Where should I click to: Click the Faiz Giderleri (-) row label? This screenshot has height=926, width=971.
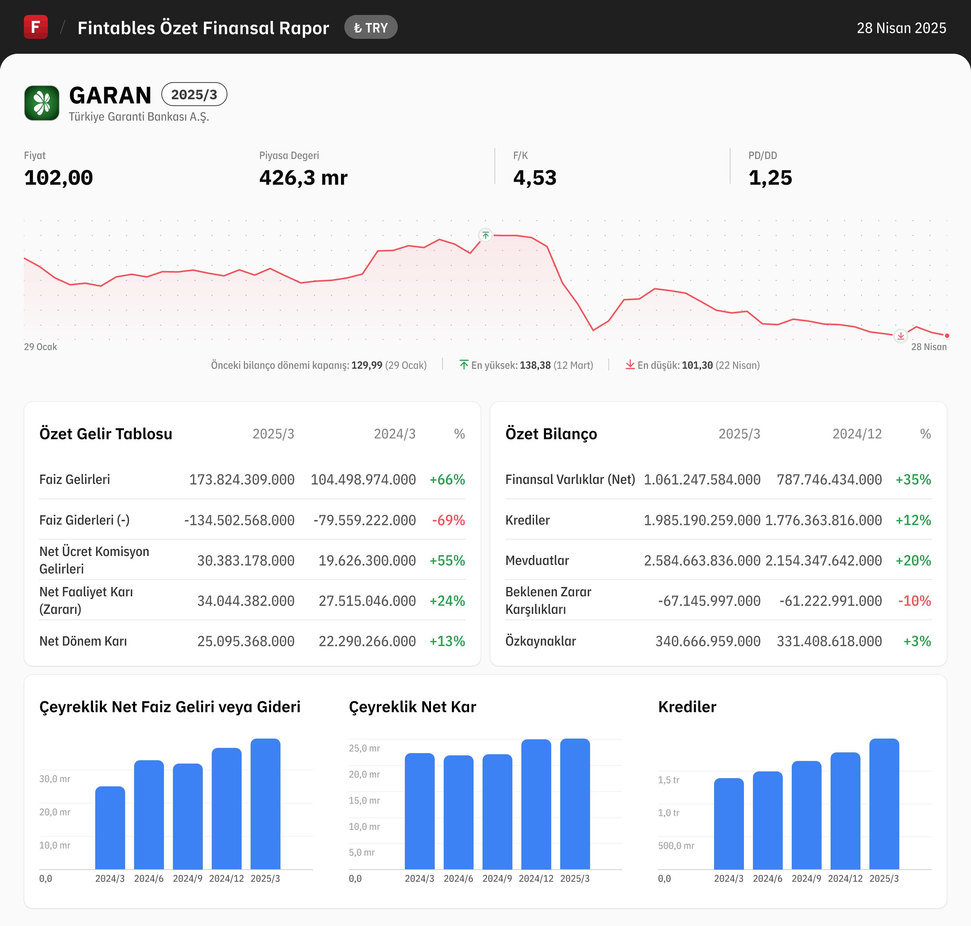point(84,520)
